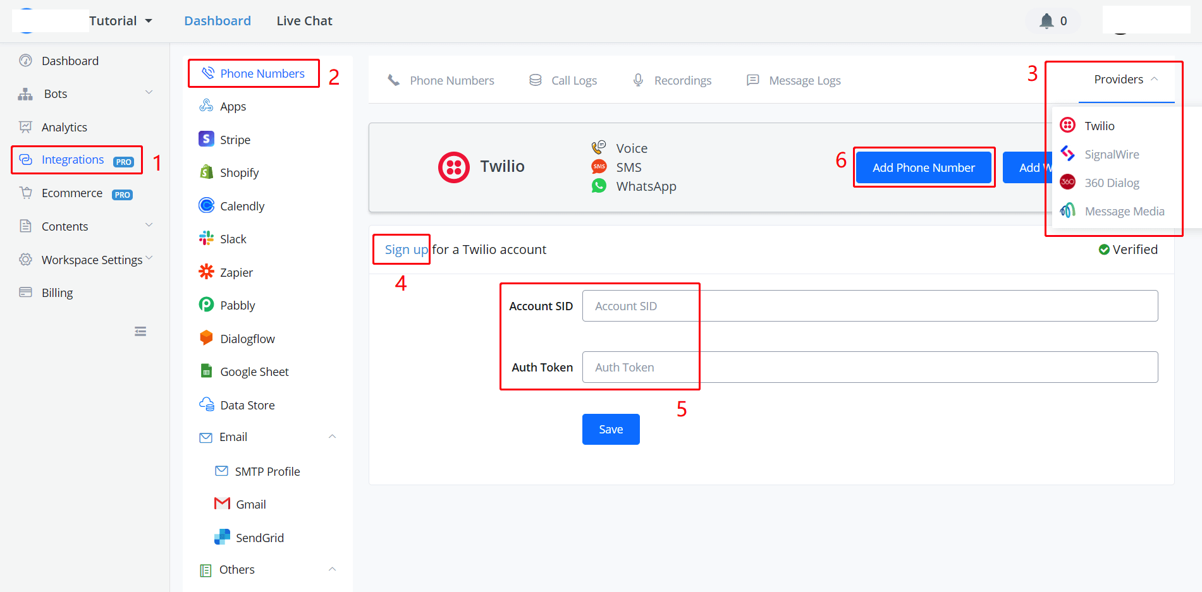The width and height of the screenshot is (1202, 592).
Task: Click the SendGrid logo icon
Action: click(222, 537)
